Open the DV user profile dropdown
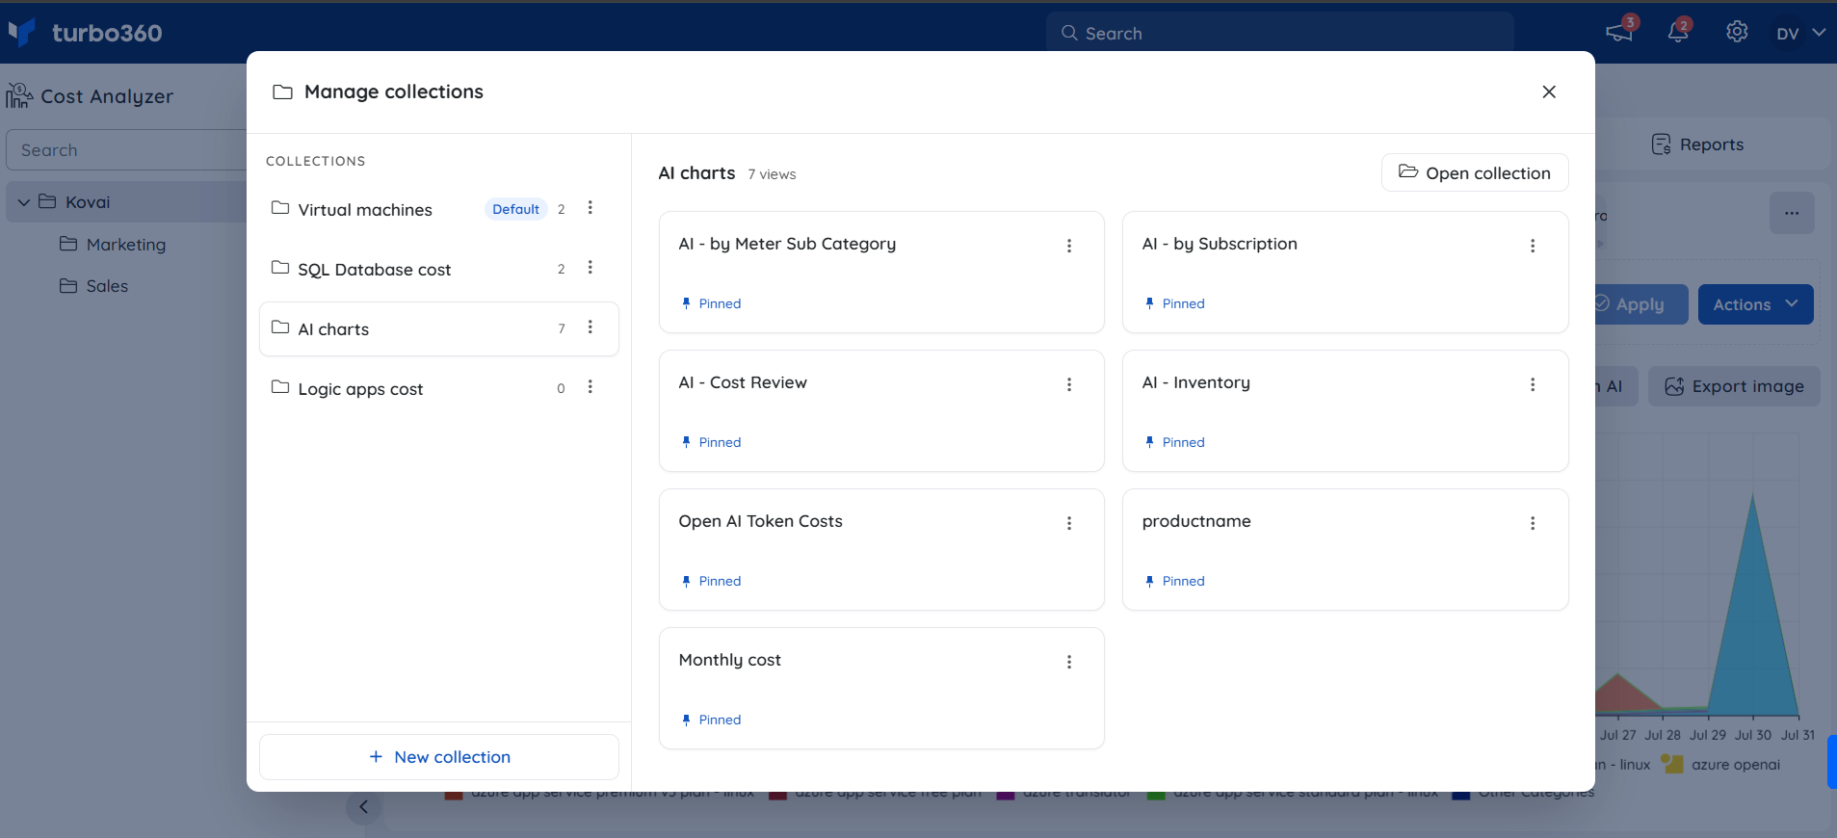Viewport: 1837px width, 838px height. pyautogui.click(x=1799, y=33)
